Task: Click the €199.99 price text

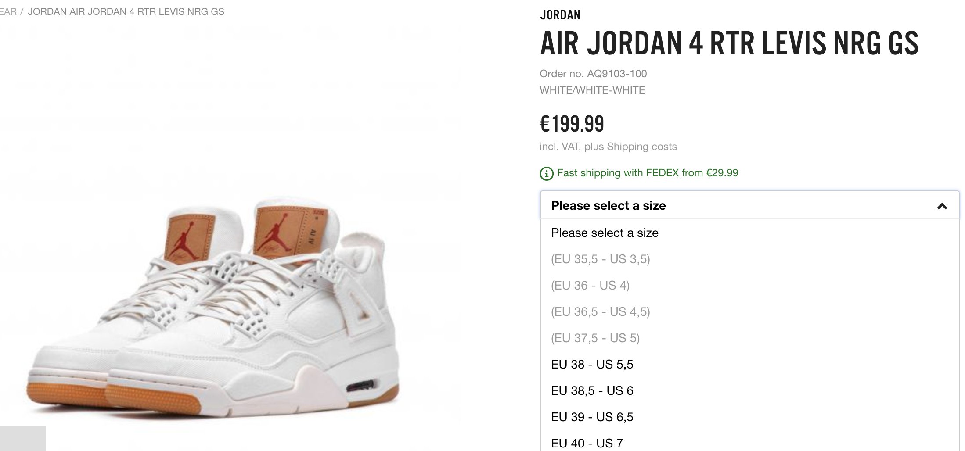Action: (572, 123)
